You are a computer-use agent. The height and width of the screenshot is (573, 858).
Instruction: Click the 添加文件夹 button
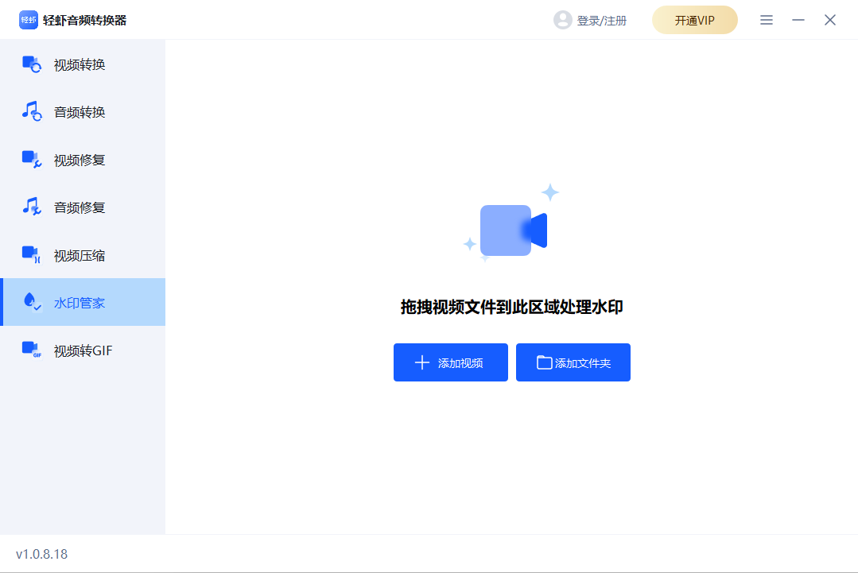(x=573, y=362)
